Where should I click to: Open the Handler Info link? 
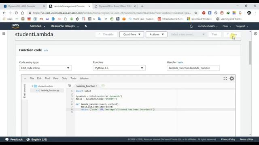coord(180,62)
